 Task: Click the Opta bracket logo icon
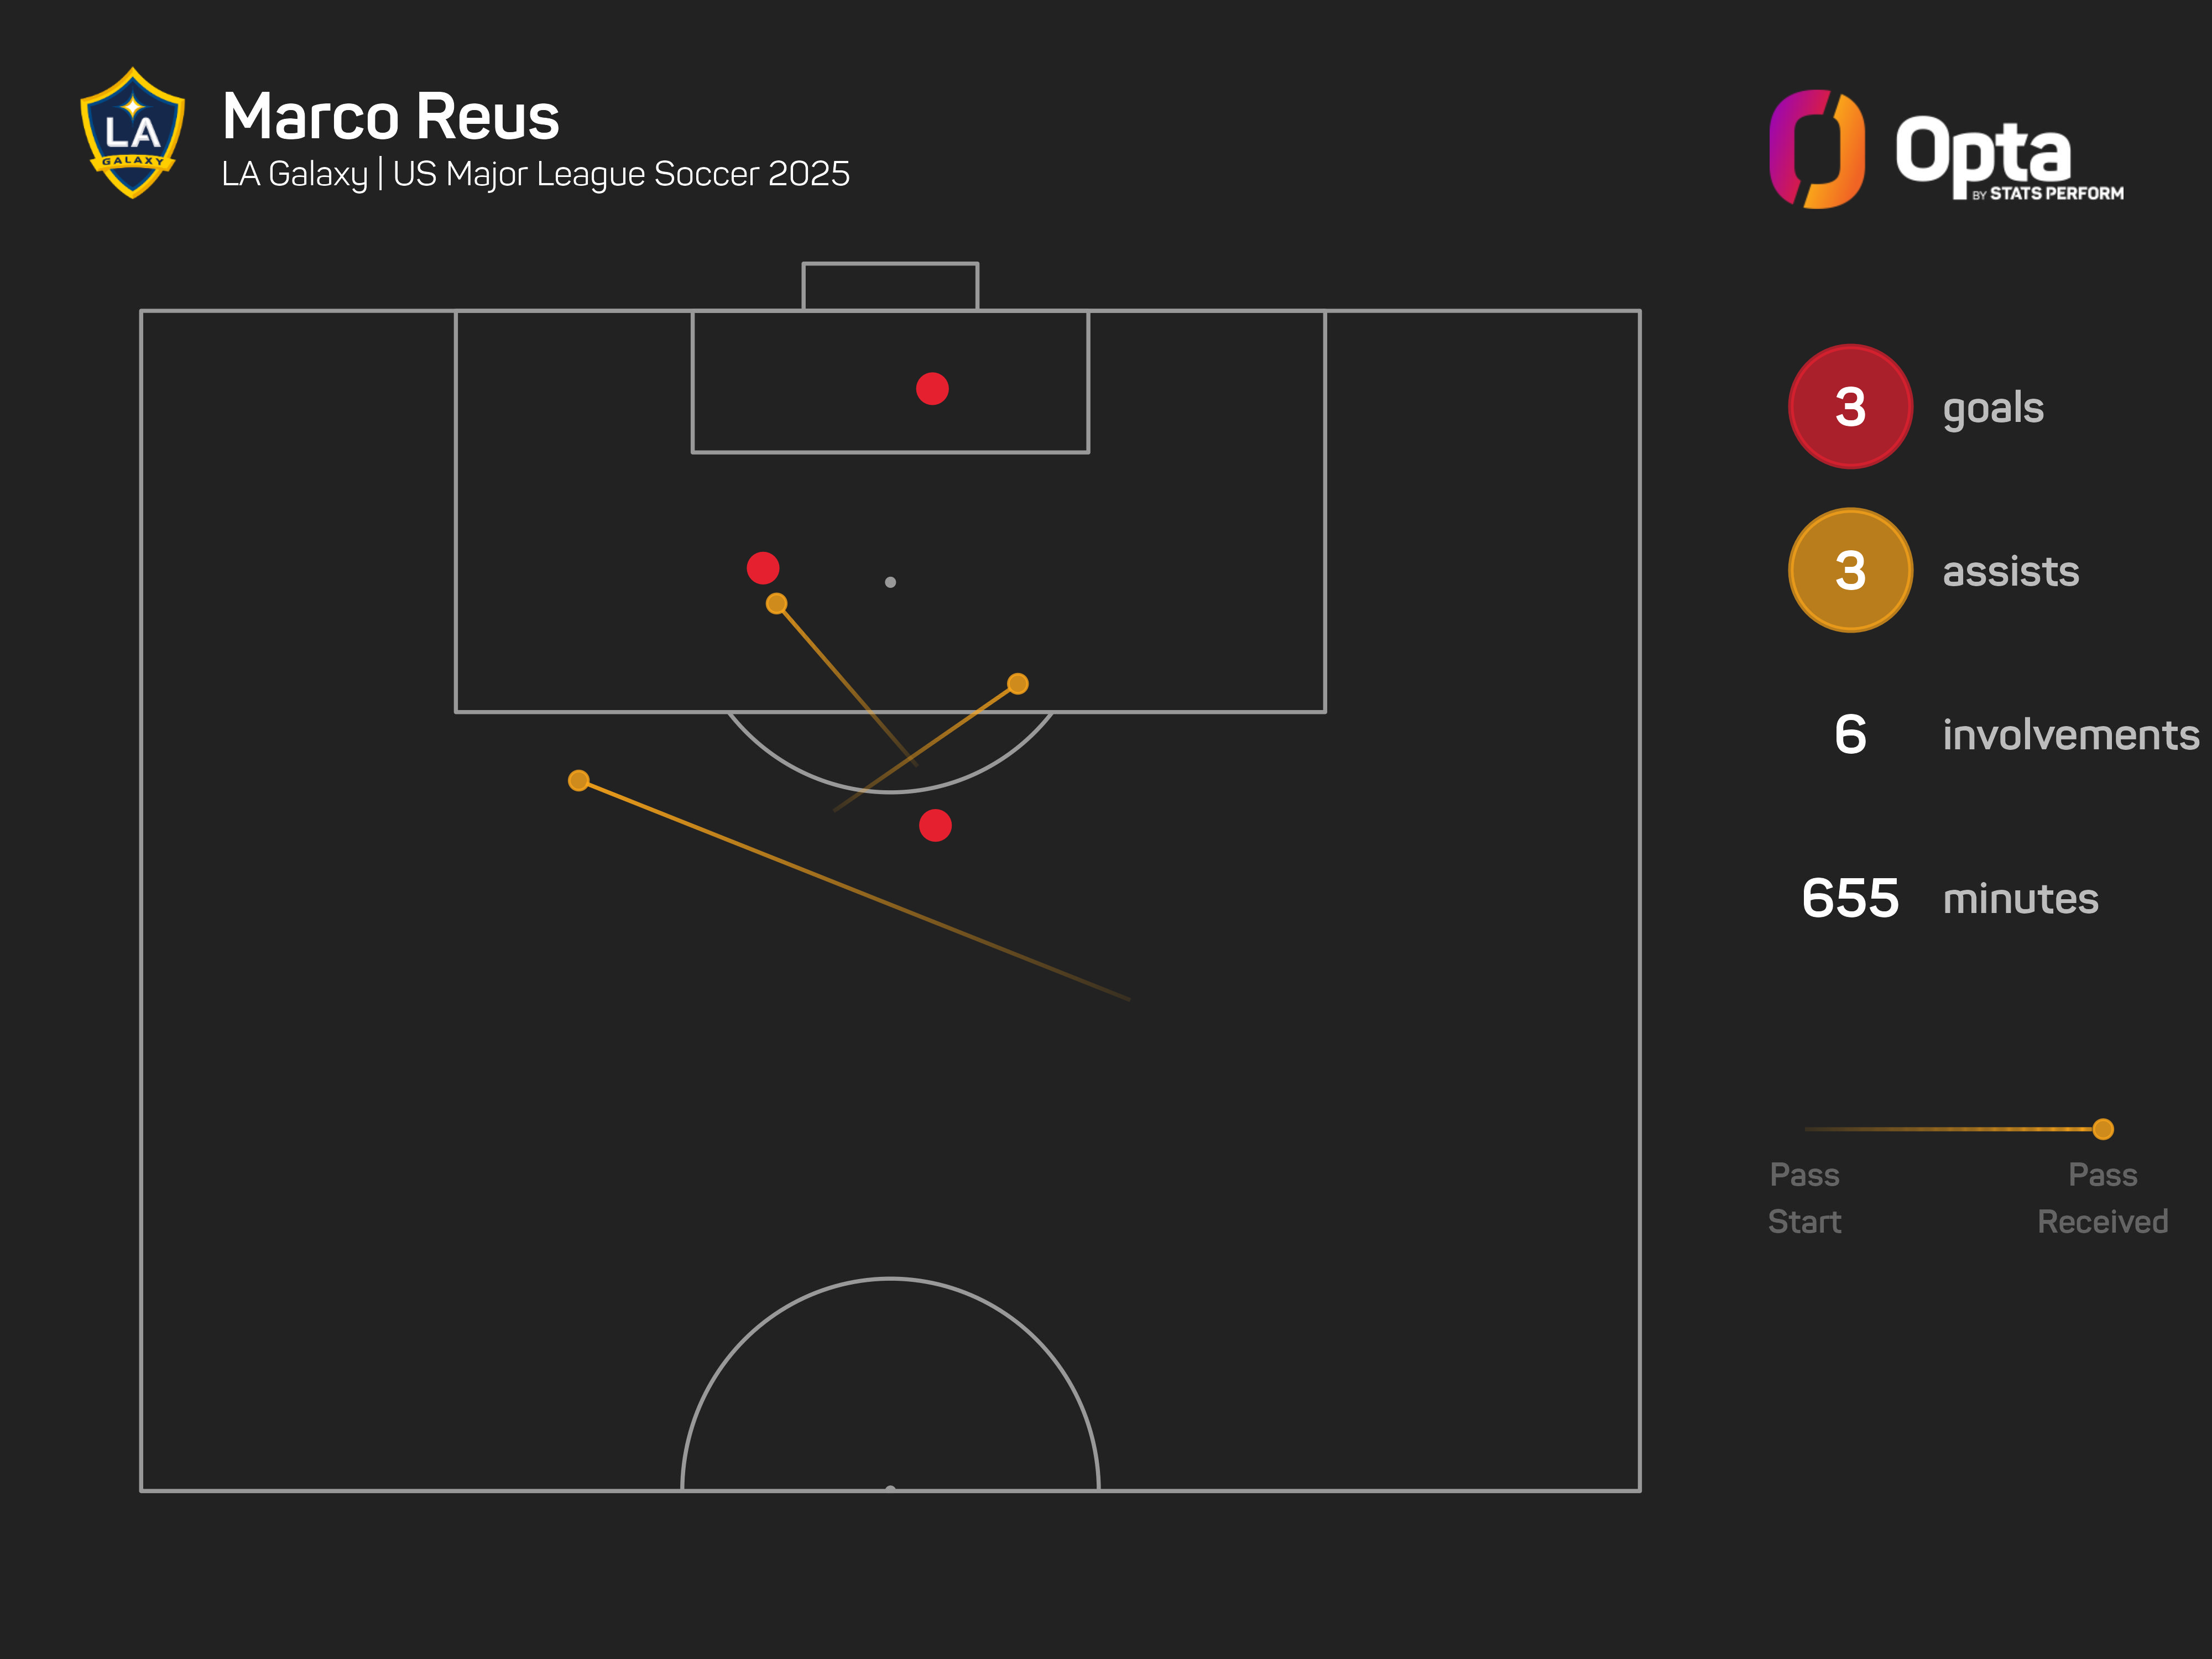tap(1816, 149)
